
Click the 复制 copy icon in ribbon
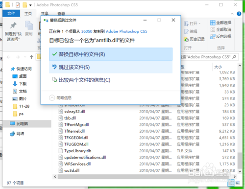point(29,25)
